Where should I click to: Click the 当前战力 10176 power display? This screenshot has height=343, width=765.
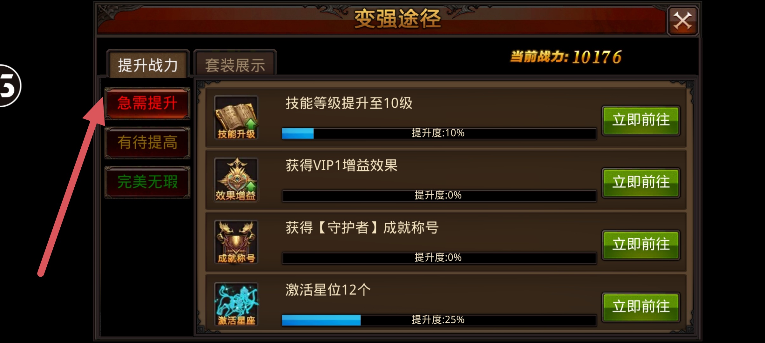tap(566, 57)
